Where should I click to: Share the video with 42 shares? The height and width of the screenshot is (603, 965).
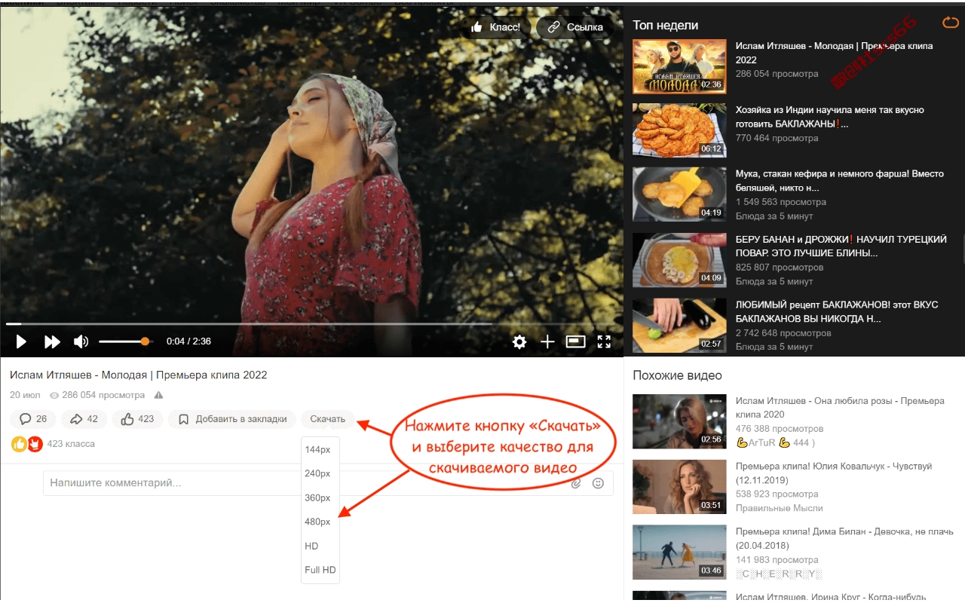pyautogui.click(x=84, y=419)
